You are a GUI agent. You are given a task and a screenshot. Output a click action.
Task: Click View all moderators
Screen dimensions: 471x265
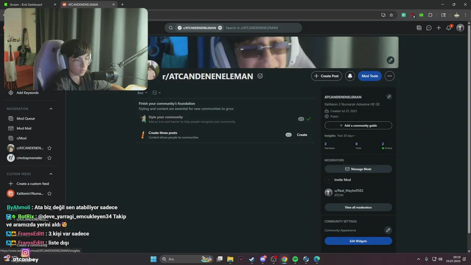[358, 207]
